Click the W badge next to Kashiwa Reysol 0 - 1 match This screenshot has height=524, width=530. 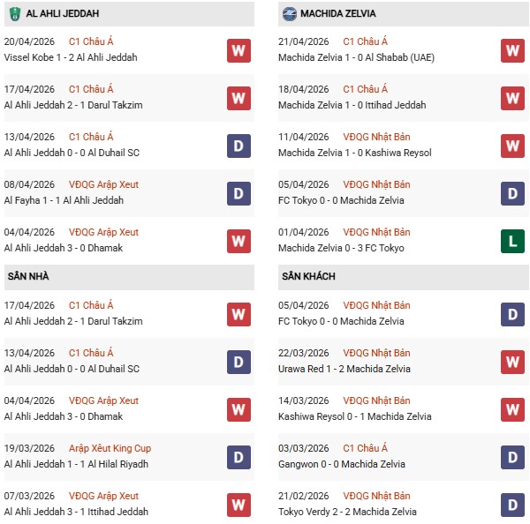pyautogui.click(x=513, y=409)
